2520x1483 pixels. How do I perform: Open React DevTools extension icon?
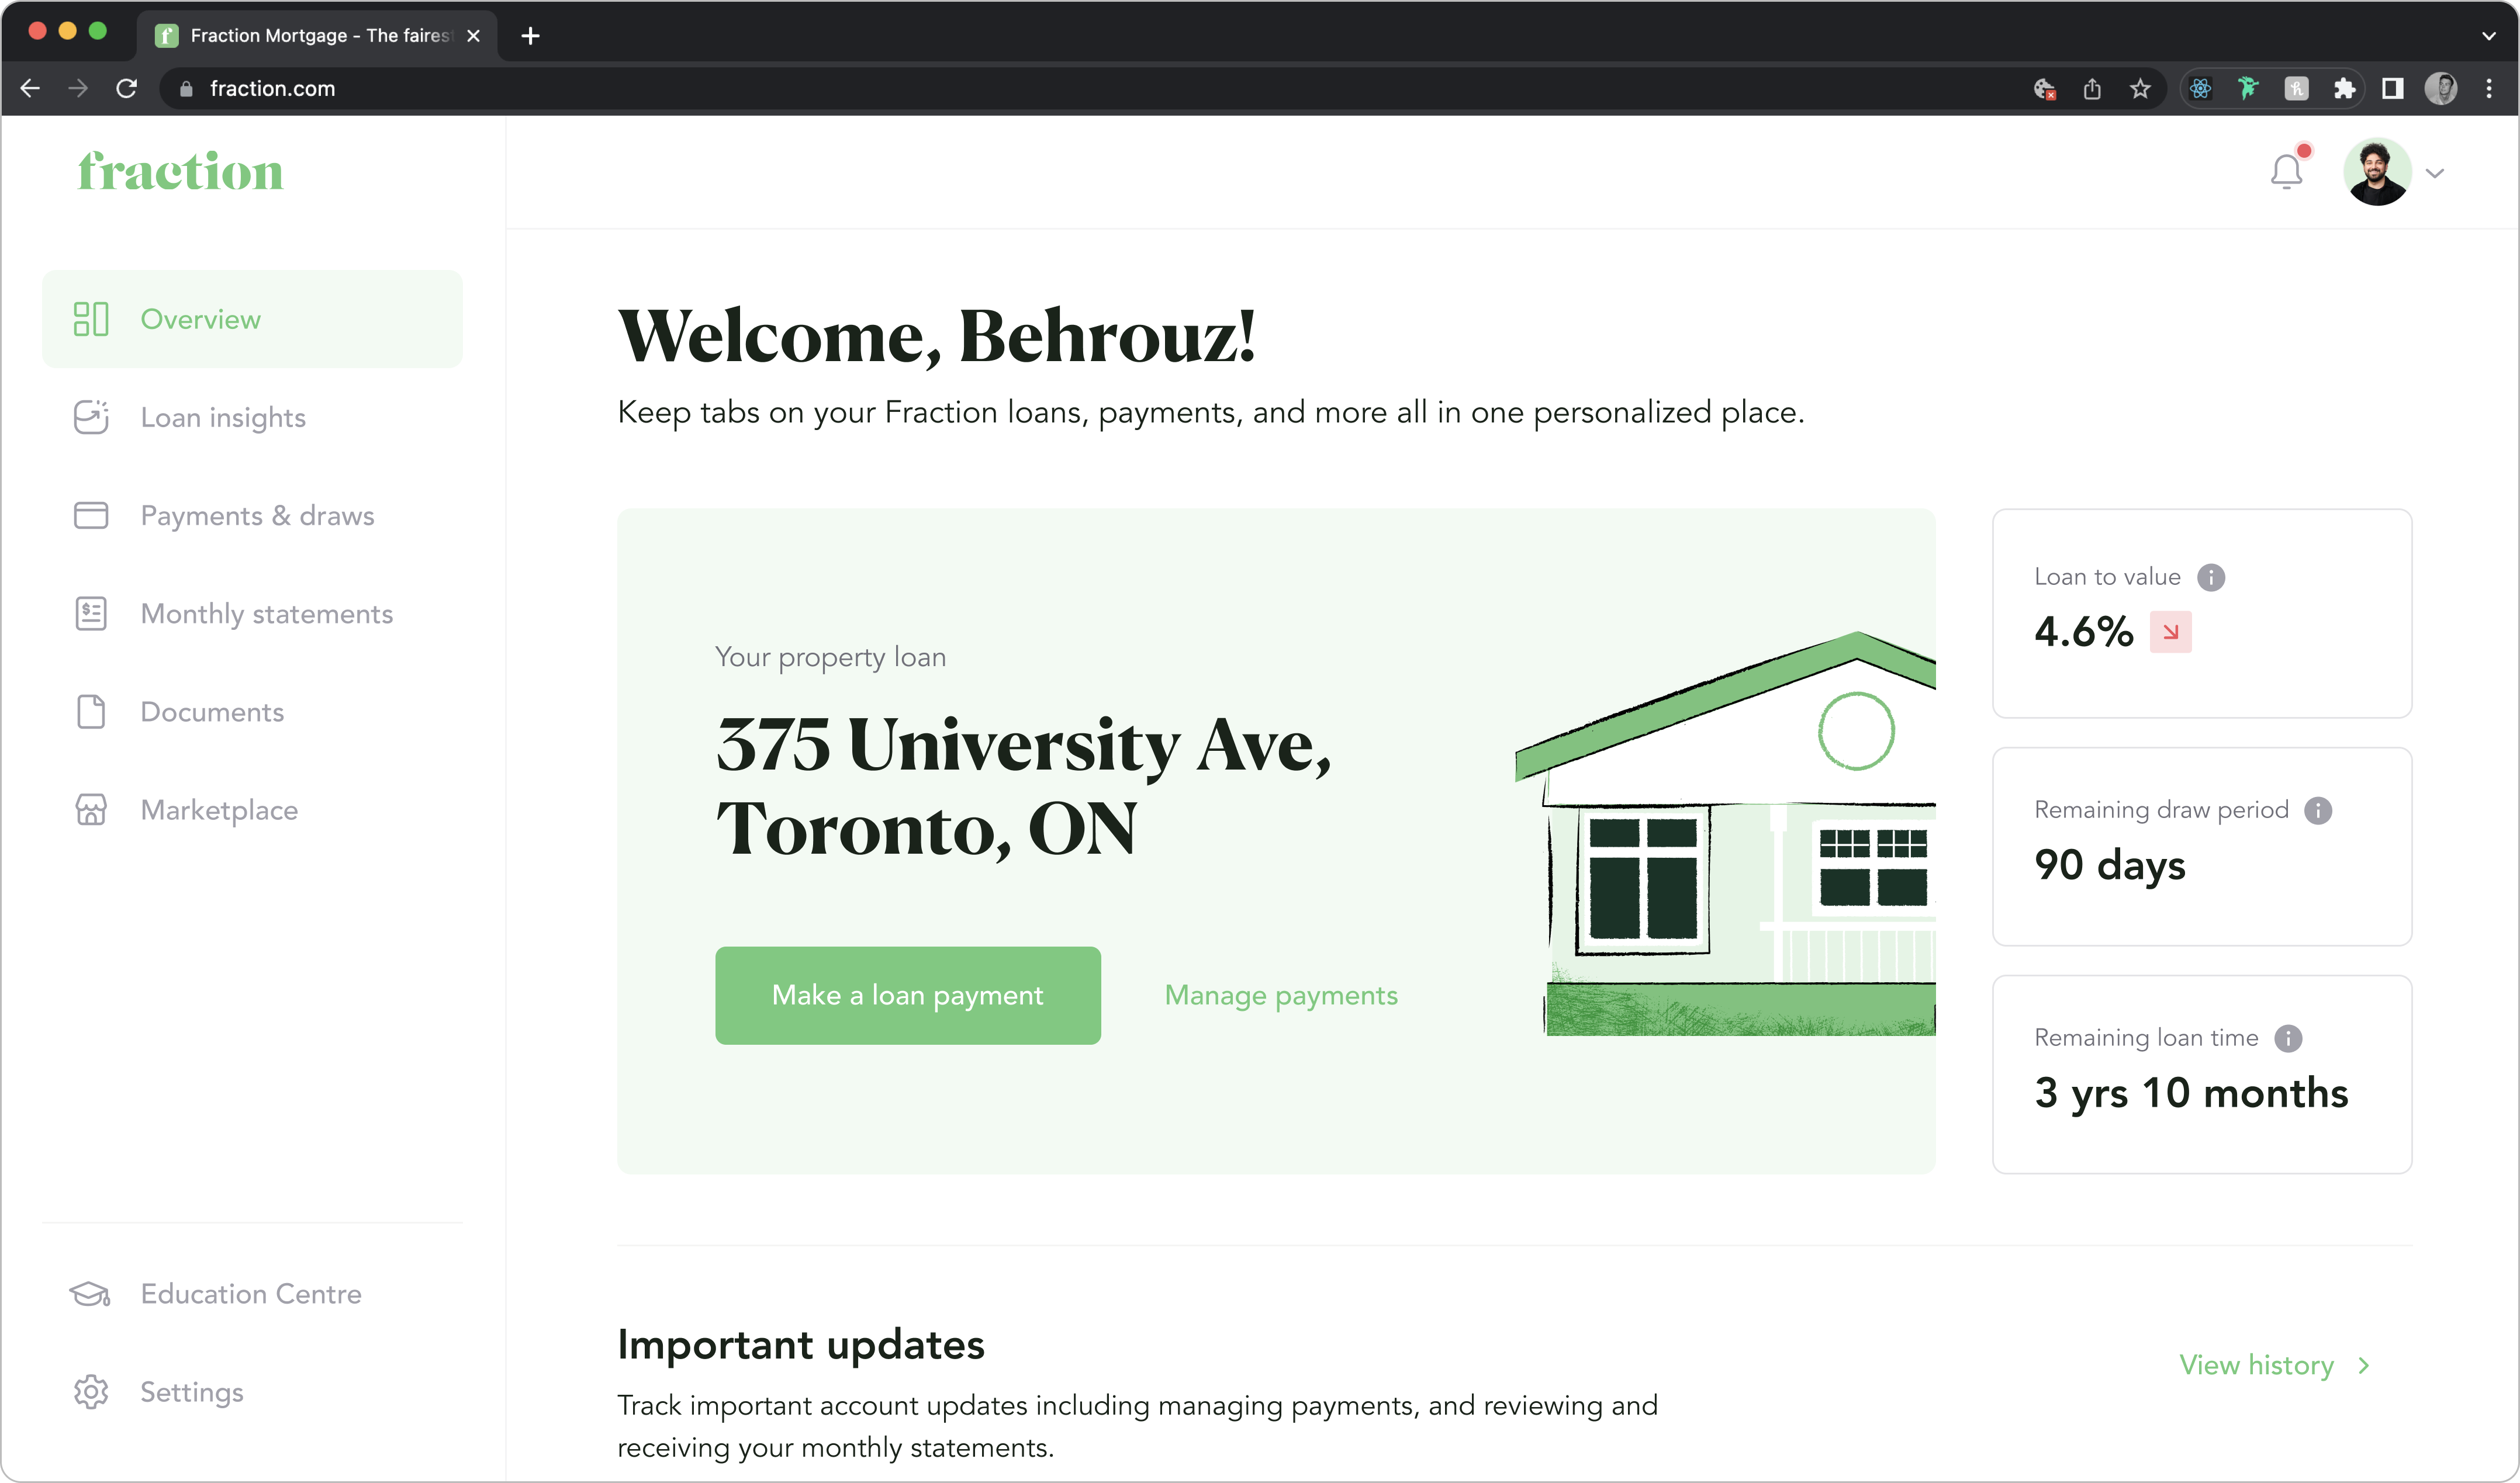pyautogui.click(x=2200, y=89)
